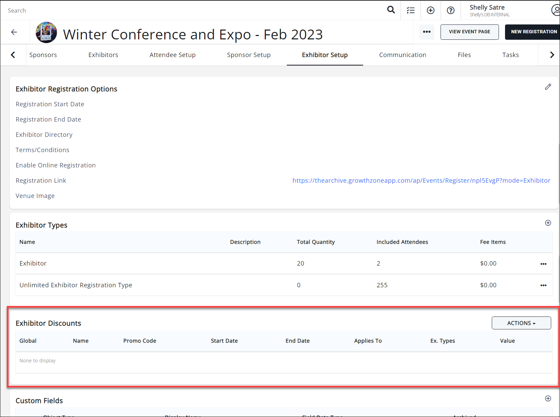560x417 pixels.
Task: Click the back arrow beside event title
Action: pyautogui.click(x=14, y=32)
